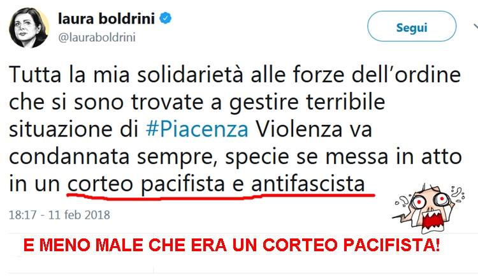Open the @lauraboldrini handle link
The height and width of the screenshot is (278, 478).
click(97, 38)
